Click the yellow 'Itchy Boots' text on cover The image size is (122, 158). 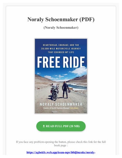tap(74, 108)
